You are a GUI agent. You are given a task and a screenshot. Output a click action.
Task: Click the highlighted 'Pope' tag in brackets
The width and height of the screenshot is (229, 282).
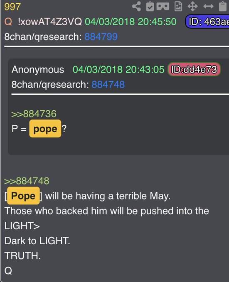[x=23, y=196]
